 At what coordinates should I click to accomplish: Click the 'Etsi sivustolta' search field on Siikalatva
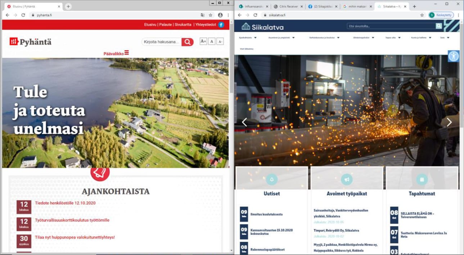pyautogui.click(x=391, y=26)
